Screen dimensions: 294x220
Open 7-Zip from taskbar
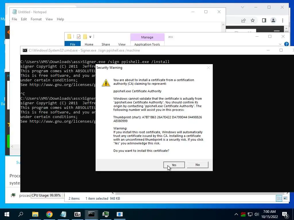coord(77,214)
